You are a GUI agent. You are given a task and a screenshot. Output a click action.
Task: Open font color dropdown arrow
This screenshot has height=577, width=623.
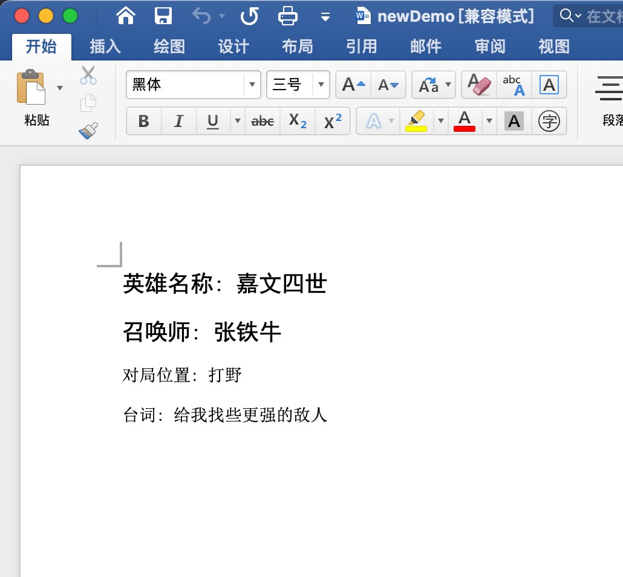tap(489, 121)
